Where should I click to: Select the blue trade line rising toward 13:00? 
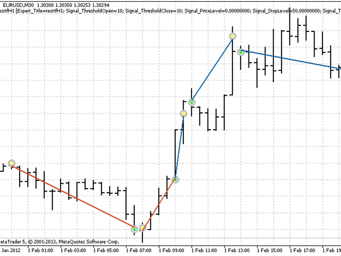212,69
